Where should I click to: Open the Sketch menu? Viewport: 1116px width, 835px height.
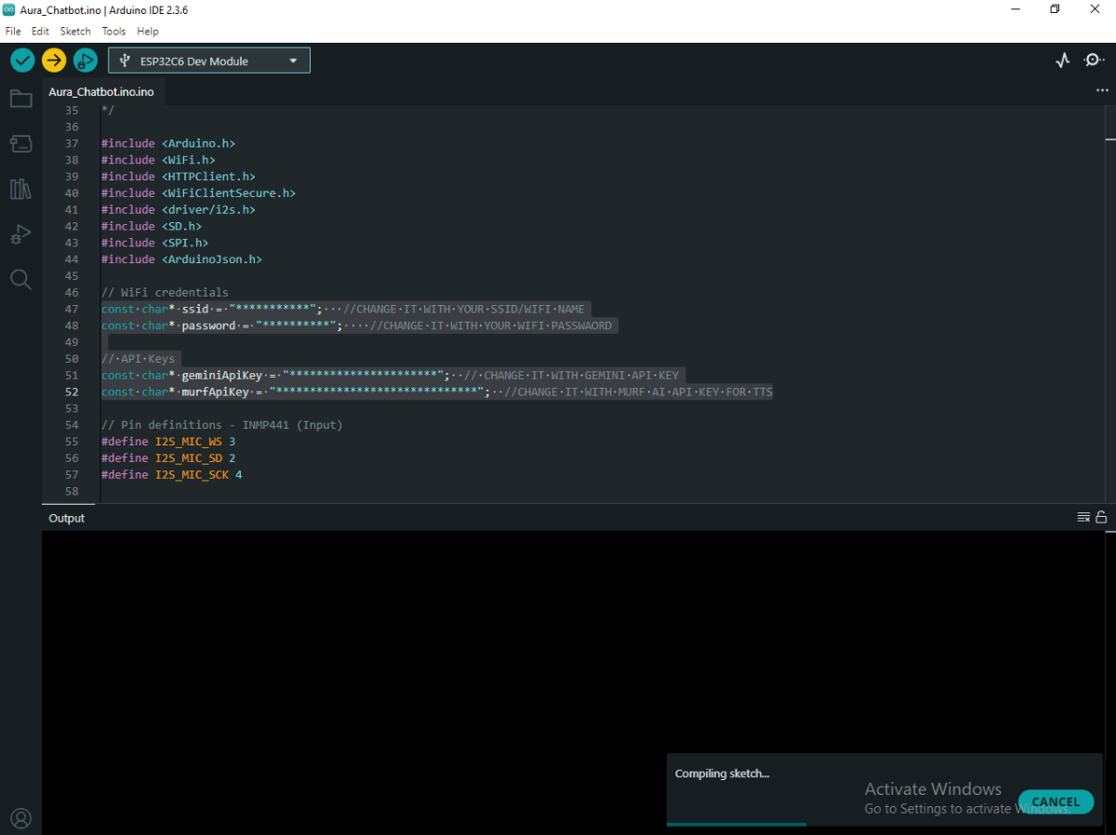point(75,31)
